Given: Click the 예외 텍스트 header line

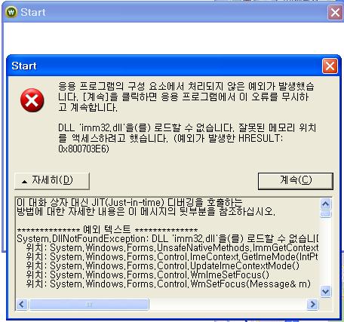Looking at the screenshot, I should pyautogui.click(x=107, y=229).
